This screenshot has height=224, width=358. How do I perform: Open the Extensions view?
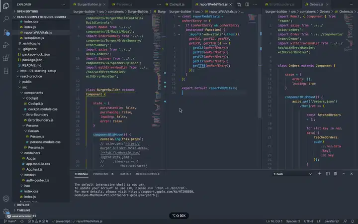6,58
